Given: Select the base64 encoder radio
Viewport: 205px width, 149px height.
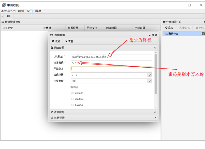Looking at the screenshot, I should pos(72,105).
